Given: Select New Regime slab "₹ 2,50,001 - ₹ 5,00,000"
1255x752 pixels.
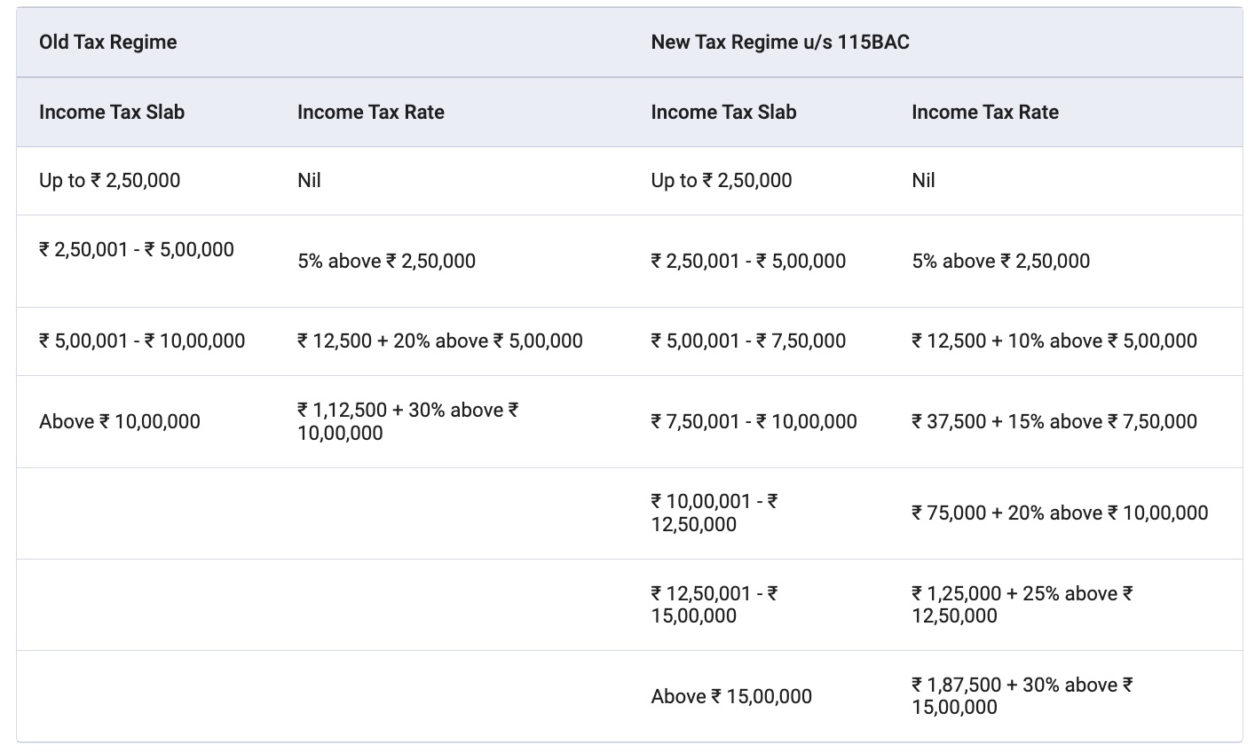Looking at the screenshot, I should 748,261.
